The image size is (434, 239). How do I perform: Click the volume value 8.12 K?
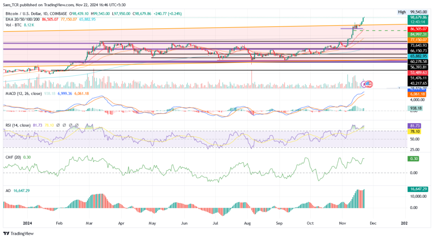[29, 25]
